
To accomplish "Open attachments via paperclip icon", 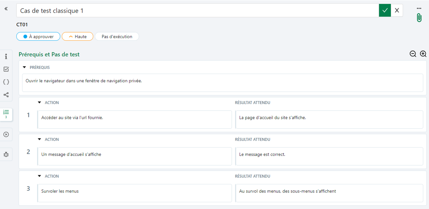I will click(x=419, y=18).
